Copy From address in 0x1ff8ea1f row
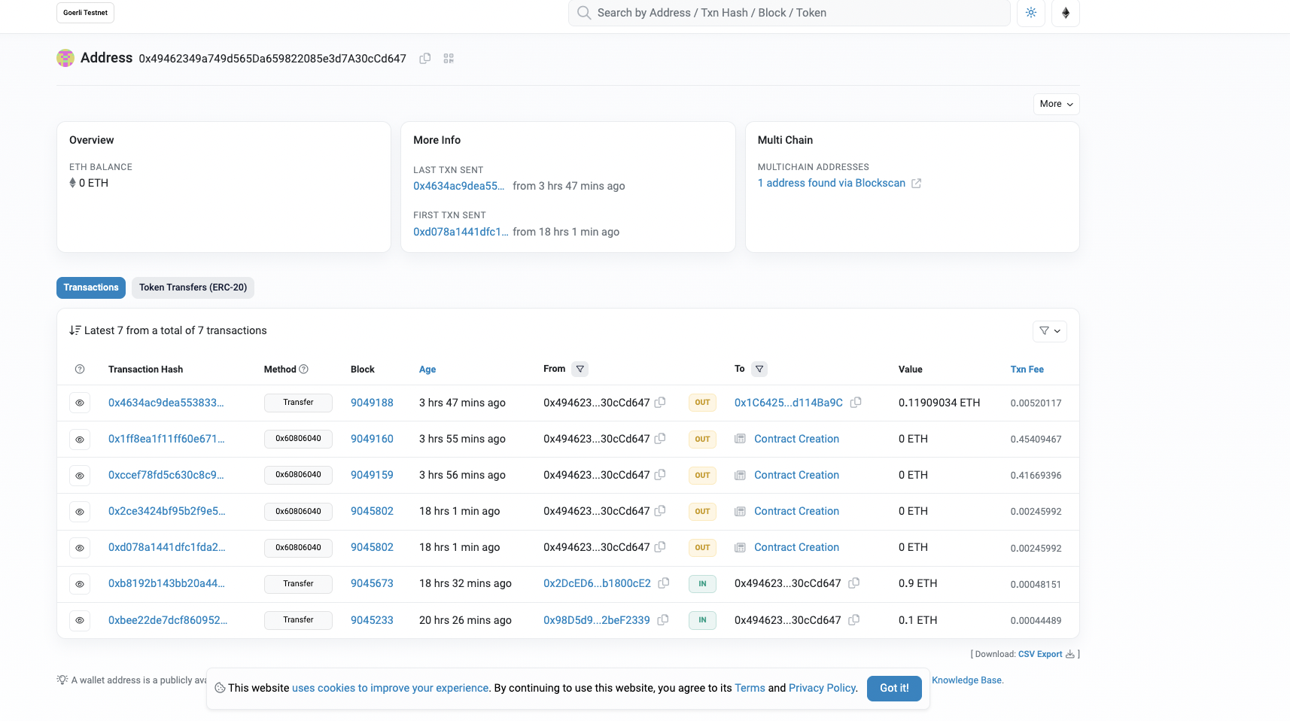The width and height of the screenshot is (1290, 721). coord(660,439)
